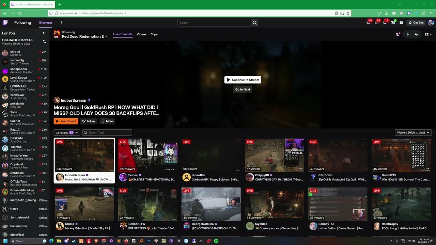Click the Get Bits button
Viewport: 436px width, 245px height.
coord(416,23)
